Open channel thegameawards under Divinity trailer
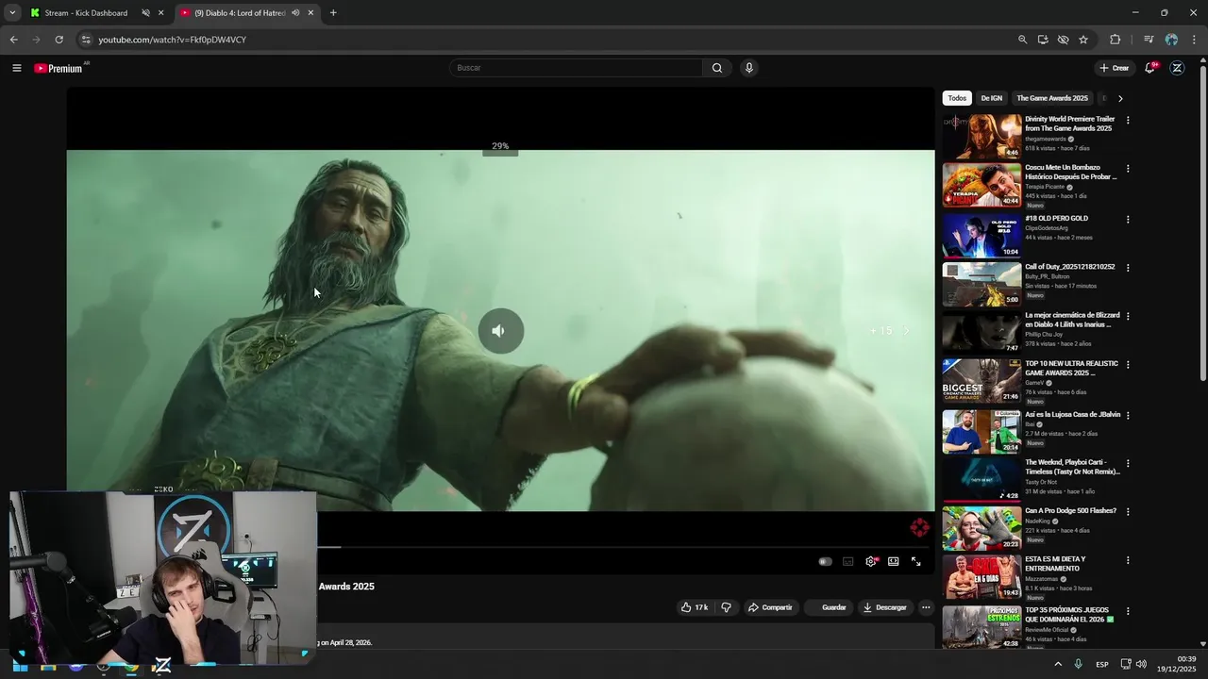The image size is (1208, 679). (1046, 139)
